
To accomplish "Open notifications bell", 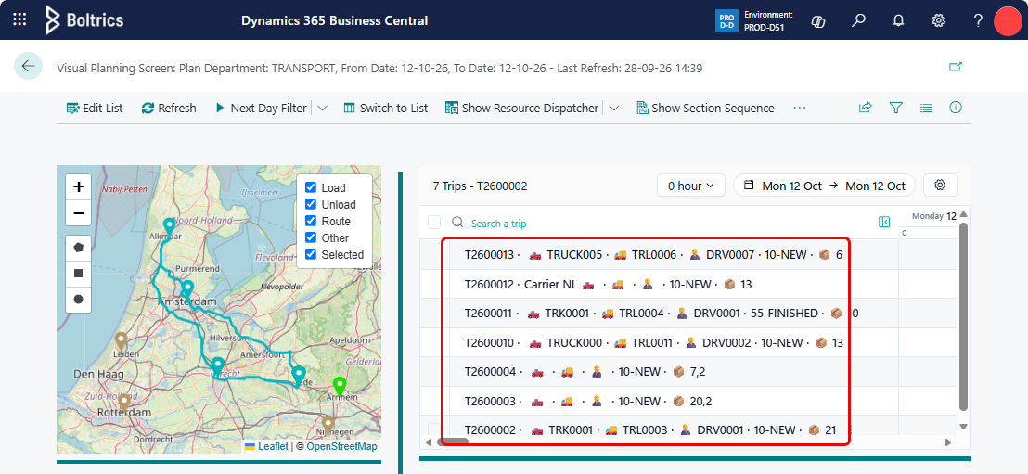I will coord(899,20).
